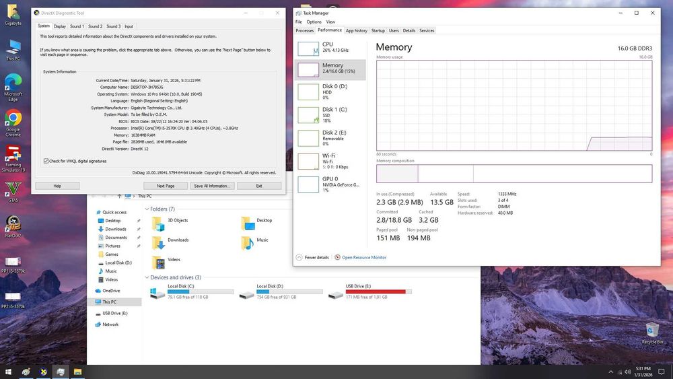The height and width of the screenshot is (379, 673).
Task: Select the CPU performance graph entry
Action: (330, 48)
